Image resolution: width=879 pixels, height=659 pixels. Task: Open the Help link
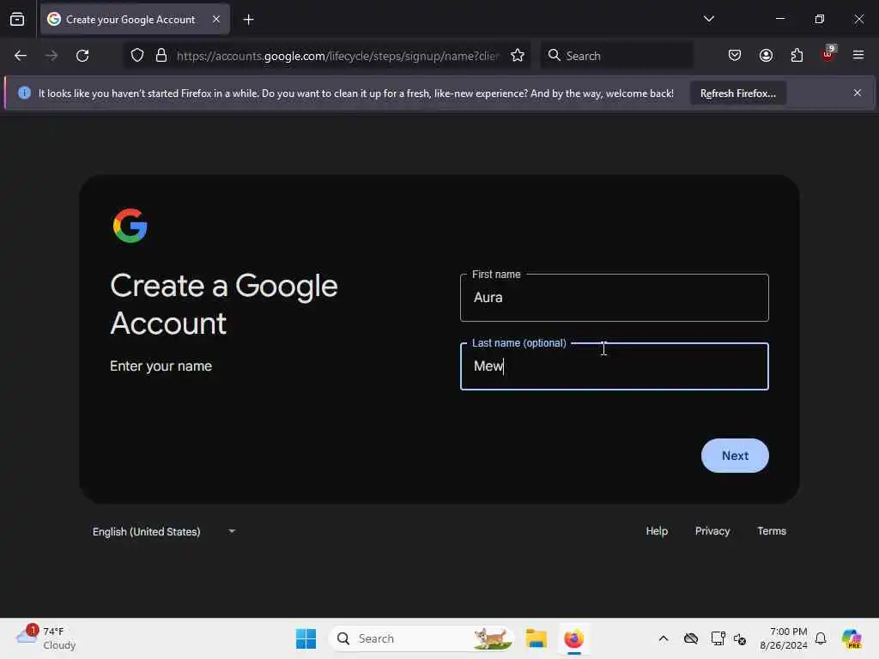coord(657,530)
